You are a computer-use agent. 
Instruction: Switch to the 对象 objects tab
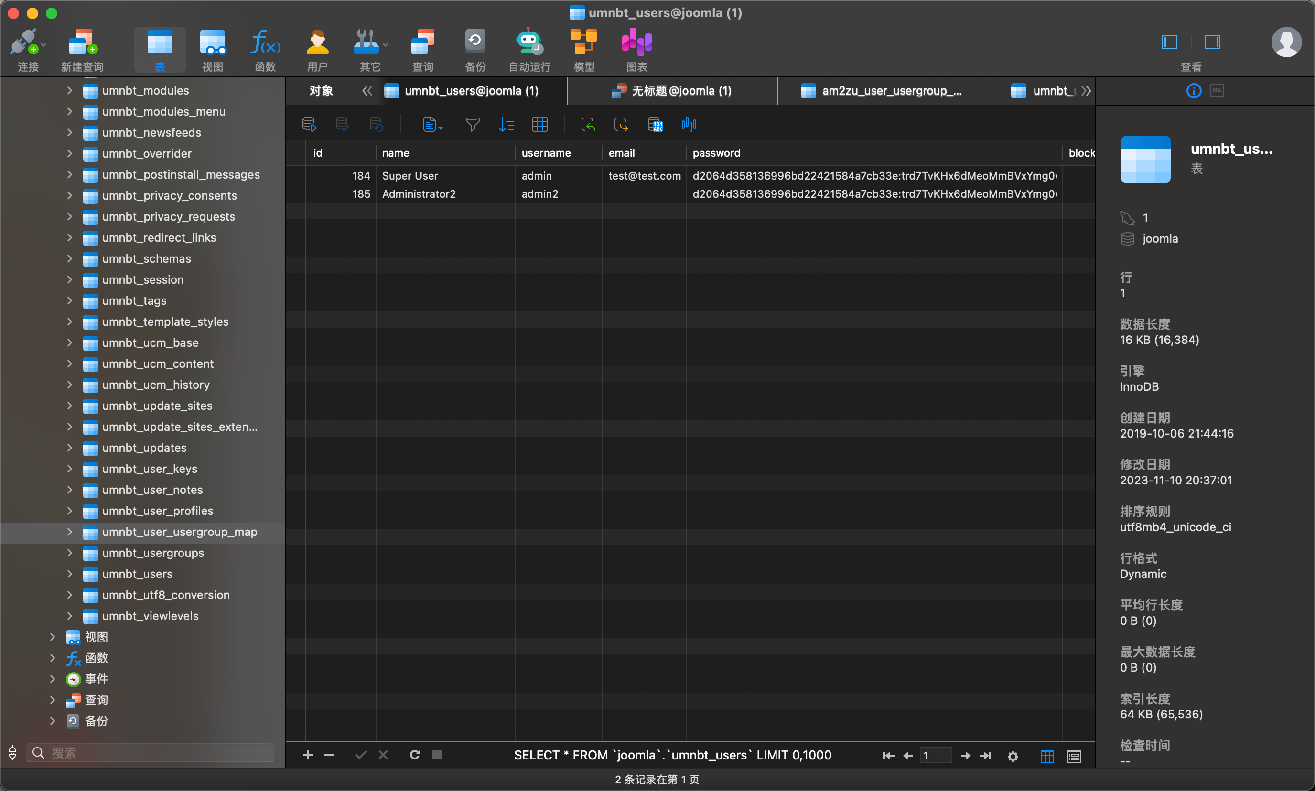click(x=321, y=91)
